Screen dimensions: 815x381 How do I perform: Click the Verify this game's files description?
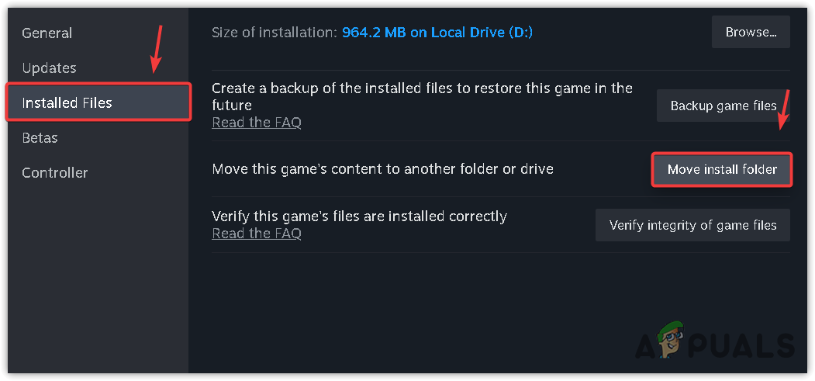(359, 216)
